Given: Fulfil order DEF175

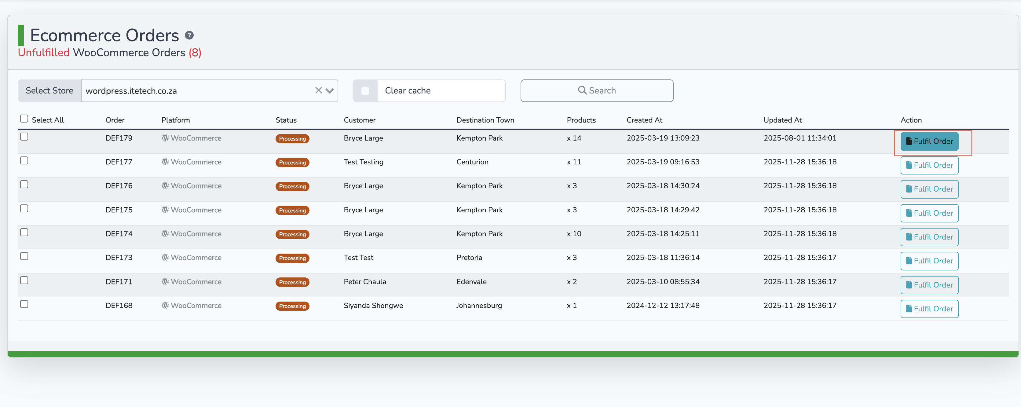Looking at the screenshot, I should 929,213.
